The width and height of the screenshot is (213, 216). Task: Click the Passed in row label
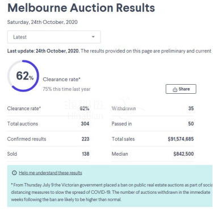(122, 124)
